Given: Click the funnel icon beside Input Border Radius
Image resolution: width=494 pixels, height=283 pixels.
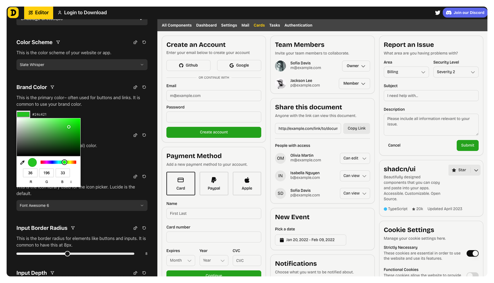Looking at the screenshot, I should (x=73, y=228).
